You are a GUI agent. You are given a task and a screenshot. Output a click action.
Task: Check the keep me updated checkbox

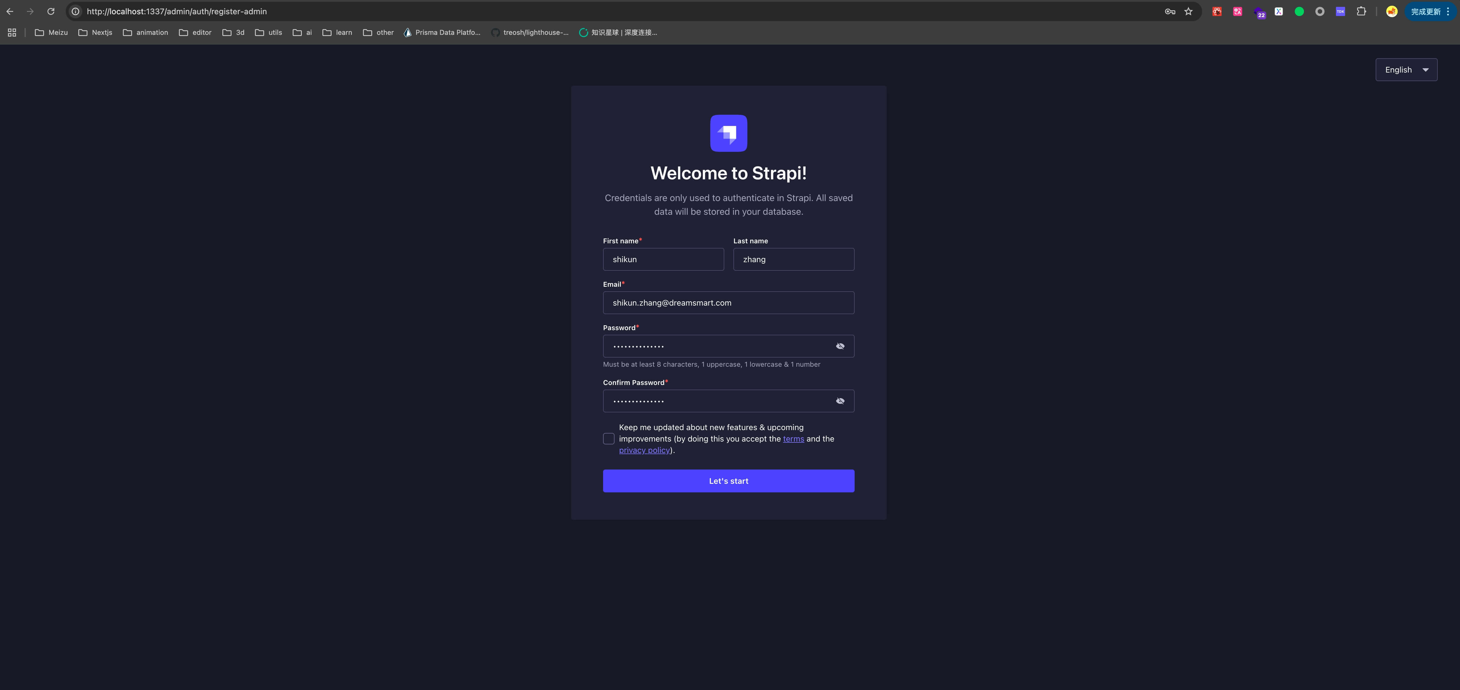[609, 439]
